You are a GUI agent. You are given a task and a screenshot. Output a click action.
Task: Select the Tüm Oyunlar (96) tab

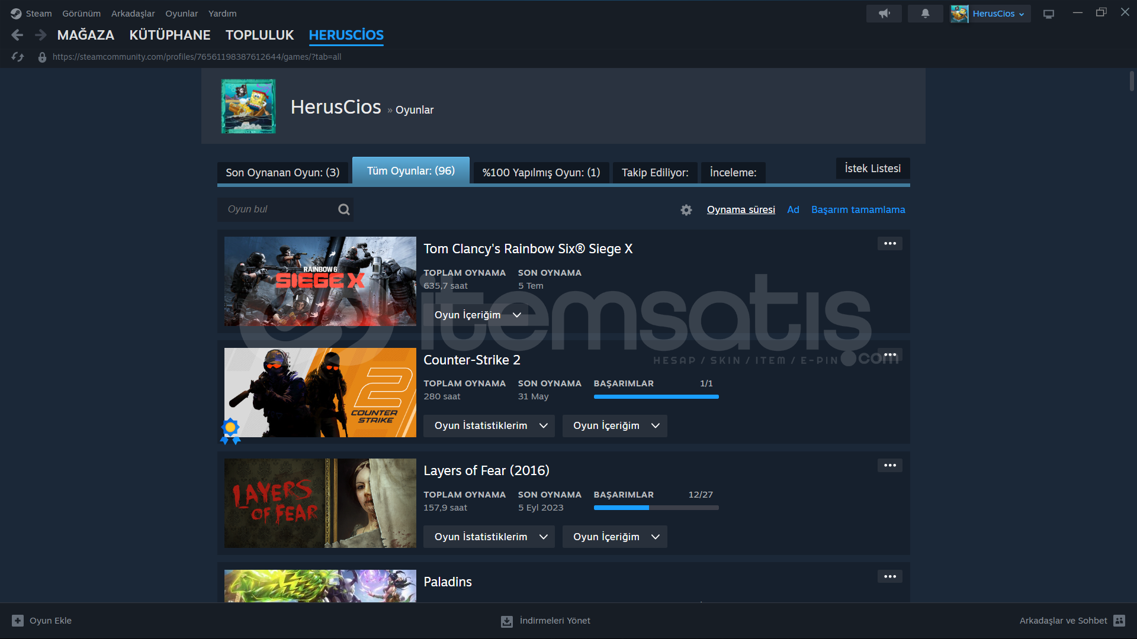click(x=411, y=170)
